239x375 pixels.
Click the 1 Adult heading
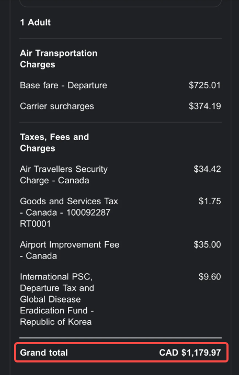coord(36,22)
